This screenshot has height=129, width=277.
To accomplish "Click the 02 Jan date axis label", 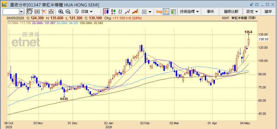I will pos(109,123).
